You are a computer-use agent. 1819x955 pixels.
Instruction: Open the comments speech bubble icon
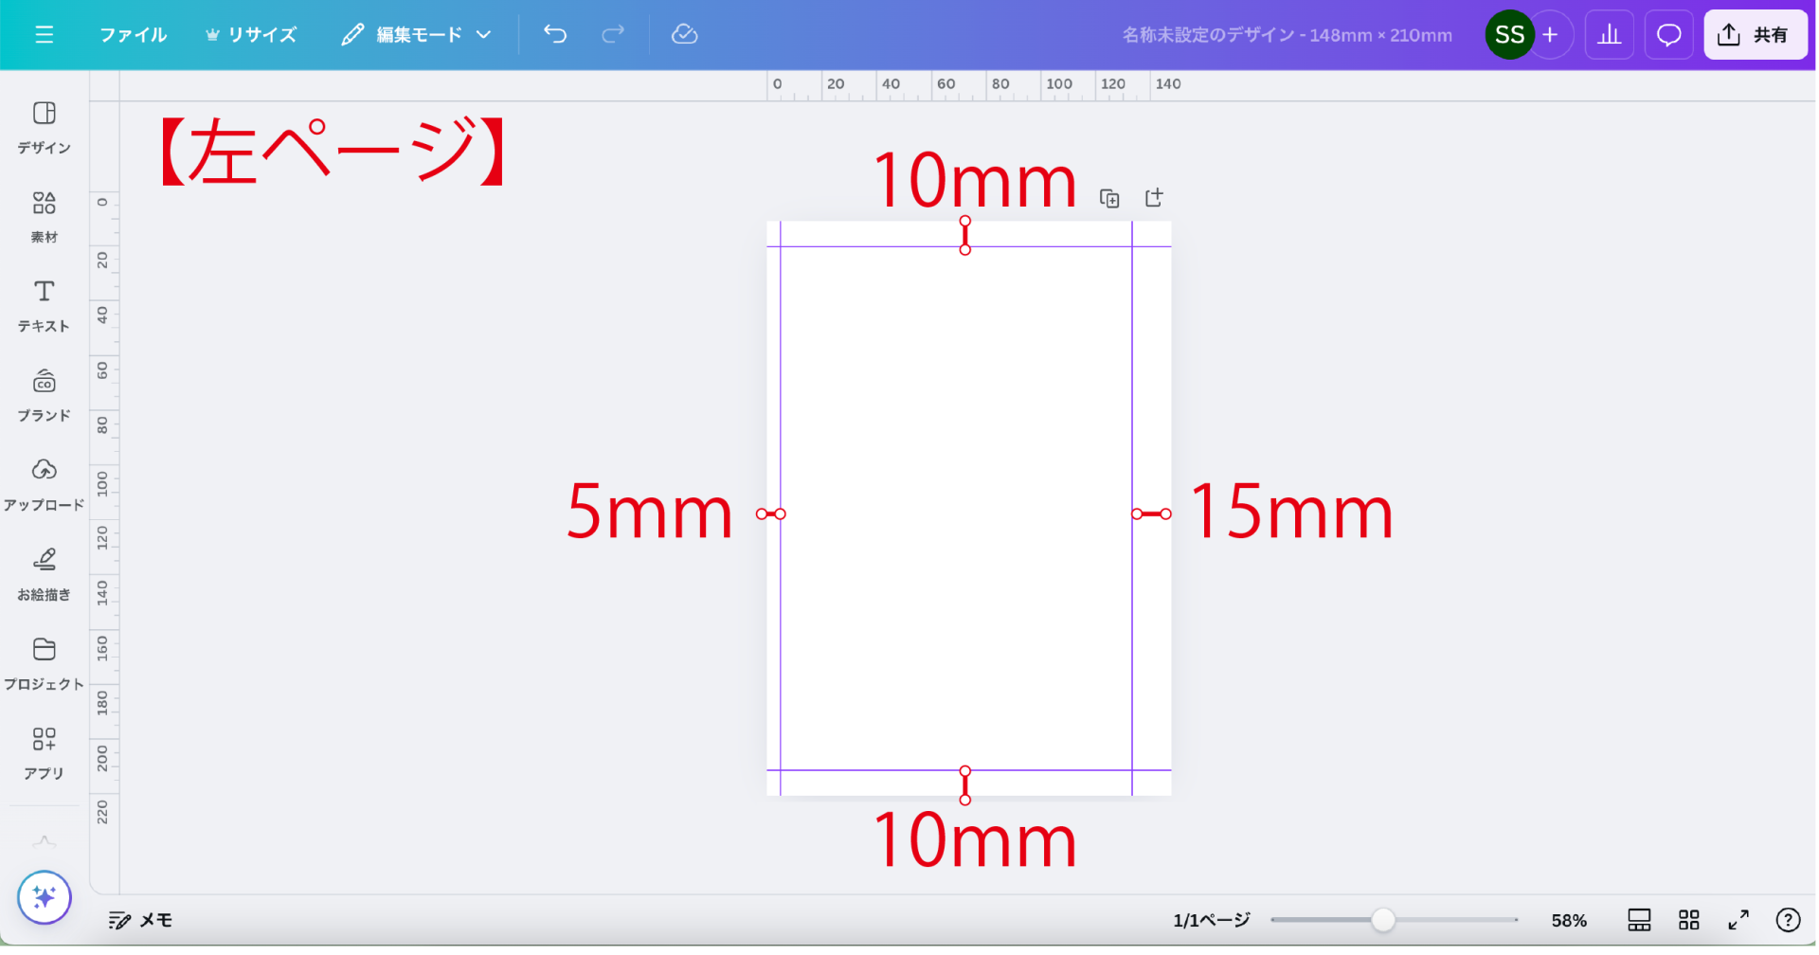[1668, 35]
